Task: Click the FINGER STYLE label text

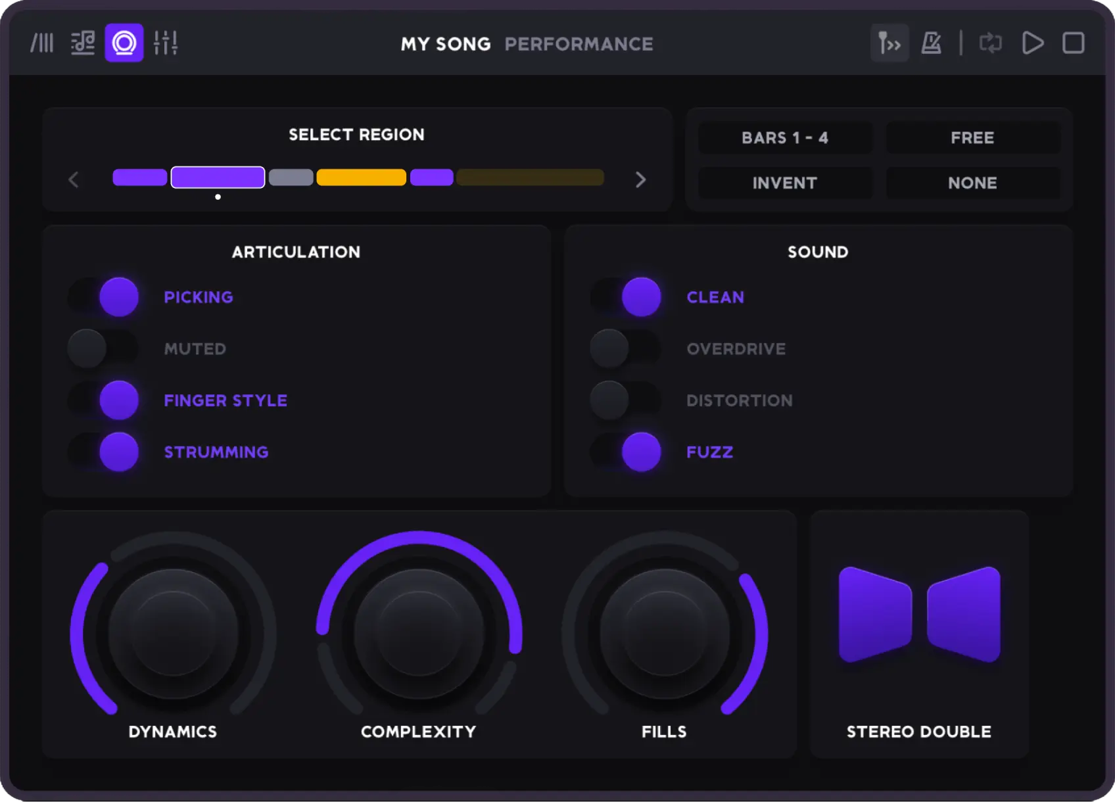Action: tap(225, 400)
